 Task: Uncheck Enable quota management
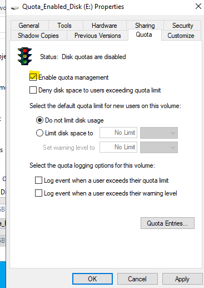33,77
